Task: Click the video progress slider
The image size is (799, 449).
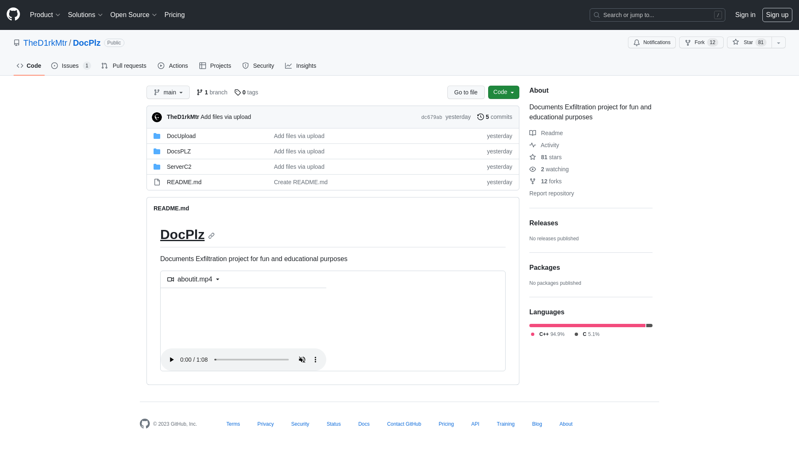Action: click(251, 360)
